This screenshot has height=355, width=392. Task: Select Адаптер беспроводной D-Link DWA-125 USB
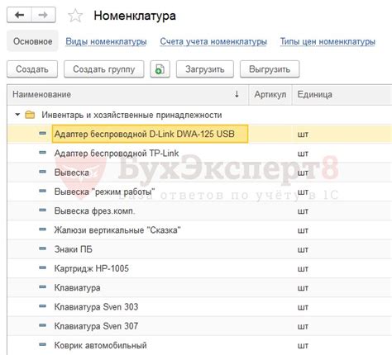(150, 134)
